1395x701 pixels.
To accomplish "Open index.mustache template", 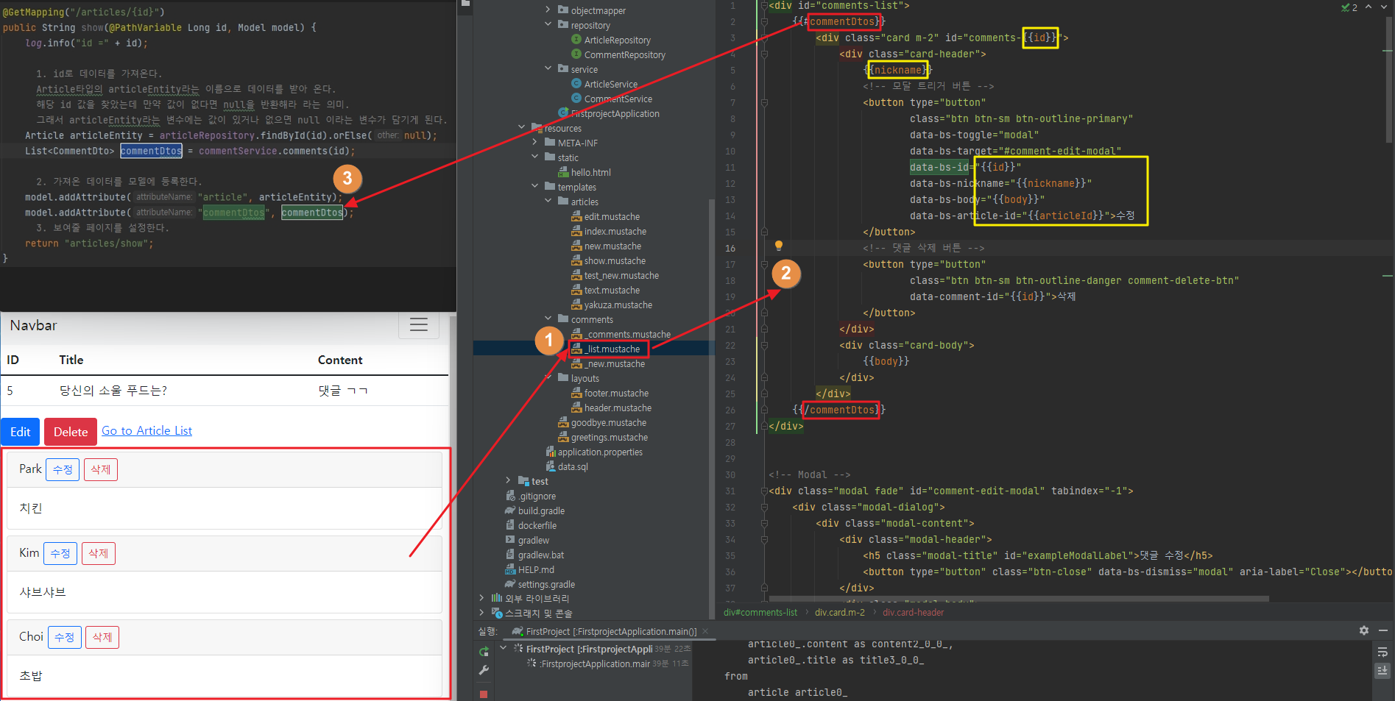I will [609, 232].
